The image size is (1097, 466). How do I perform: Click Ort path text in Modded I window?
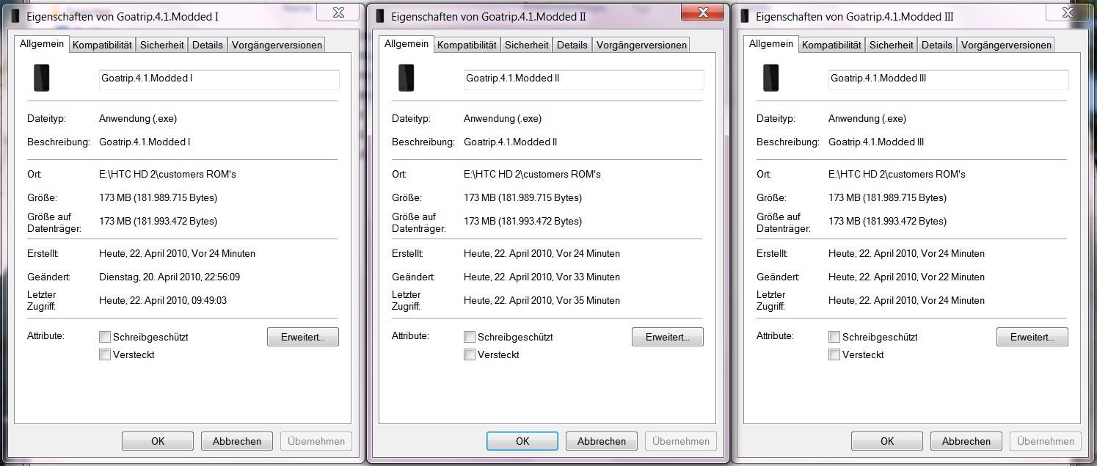pos(167,175)
